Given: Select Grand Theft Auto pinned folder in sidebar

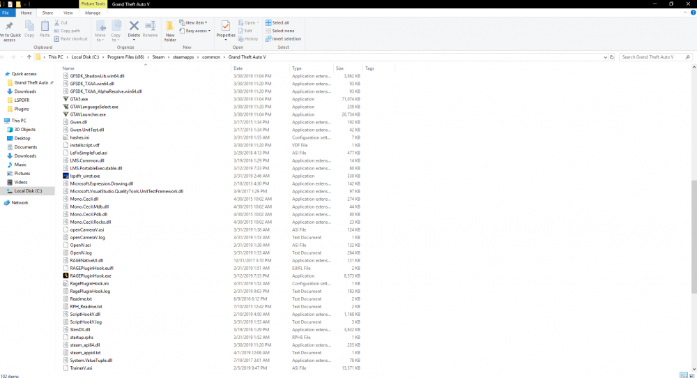Looking at the screenshot, I should coord(31,83).
